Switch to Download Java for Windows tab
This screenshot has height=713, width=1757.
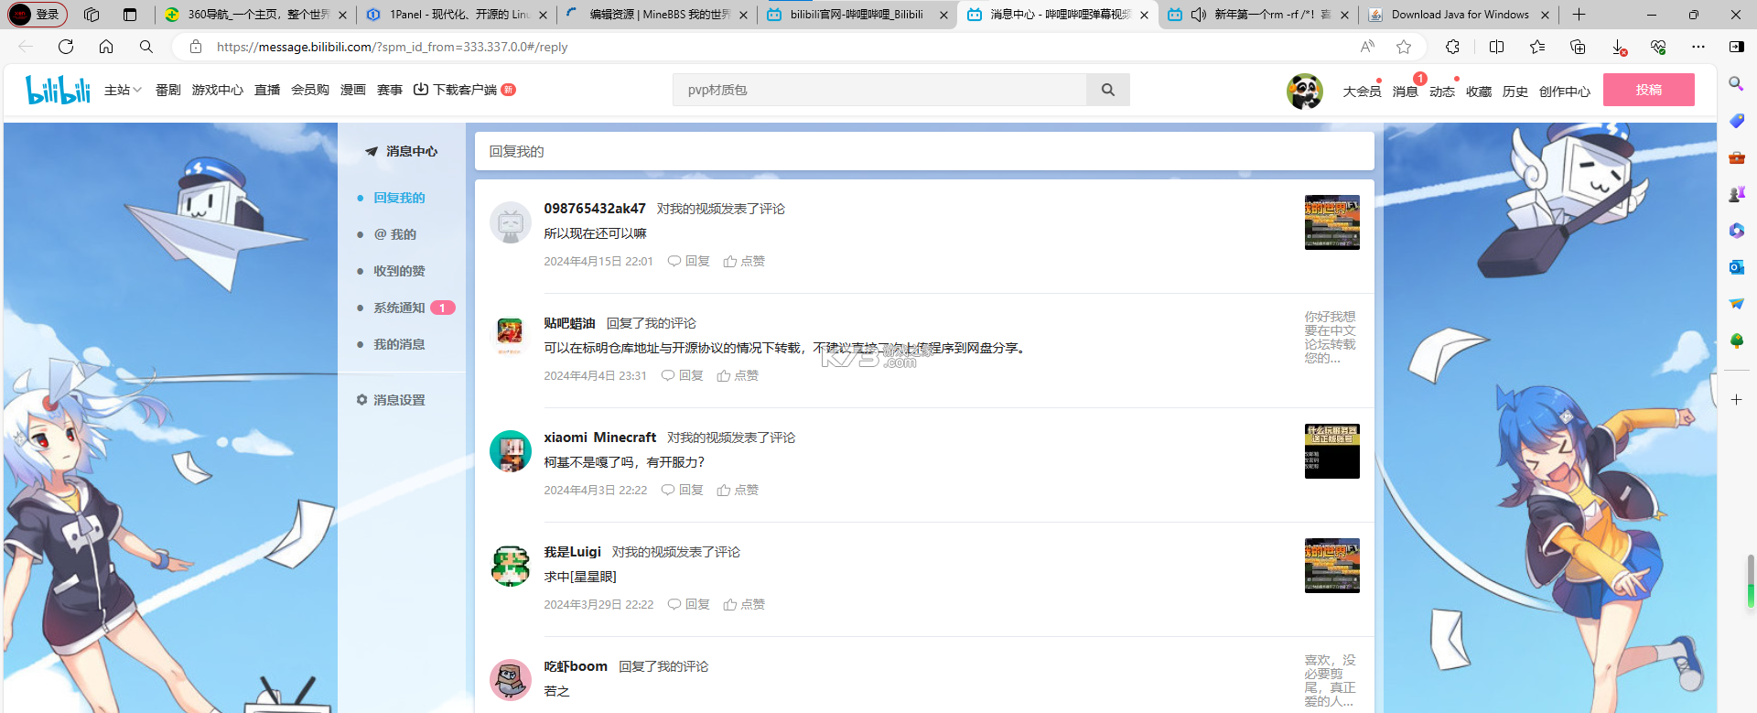tap(1459, 15)
